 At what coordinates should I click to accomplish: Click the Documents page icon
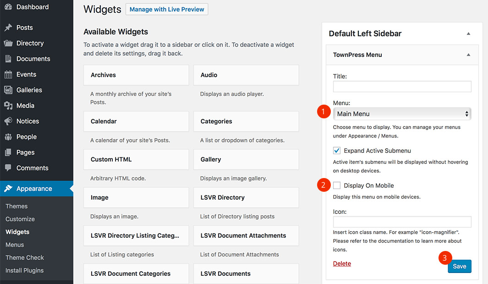point(8,59)
